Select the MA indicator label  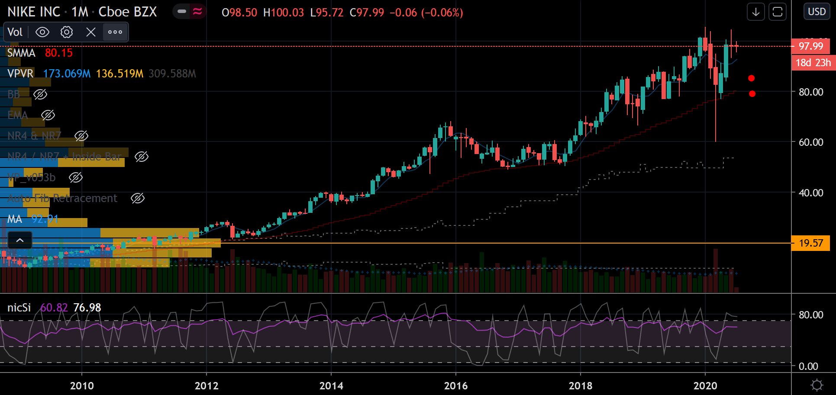pos(15,219)
